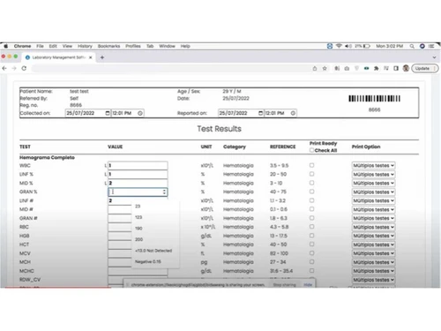
Task: Click the media control icon next to side panel
Action: (x=386, y=68)
